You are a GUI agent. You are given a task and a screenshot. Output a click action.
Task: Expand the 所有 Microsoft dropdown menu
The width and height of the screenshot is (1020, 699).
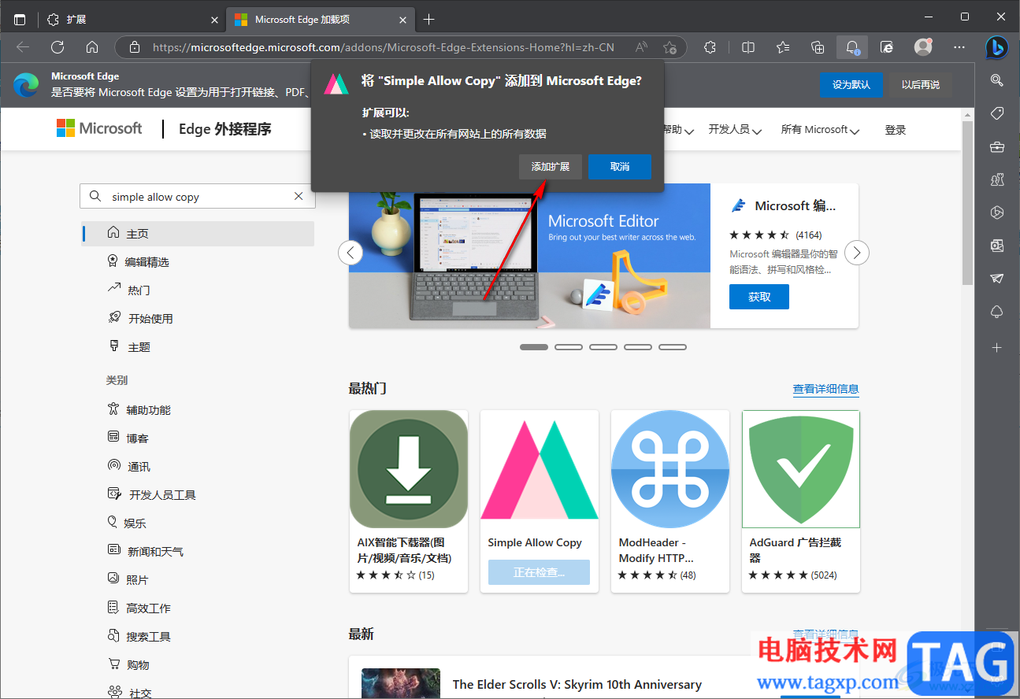[x=820, y=130]
